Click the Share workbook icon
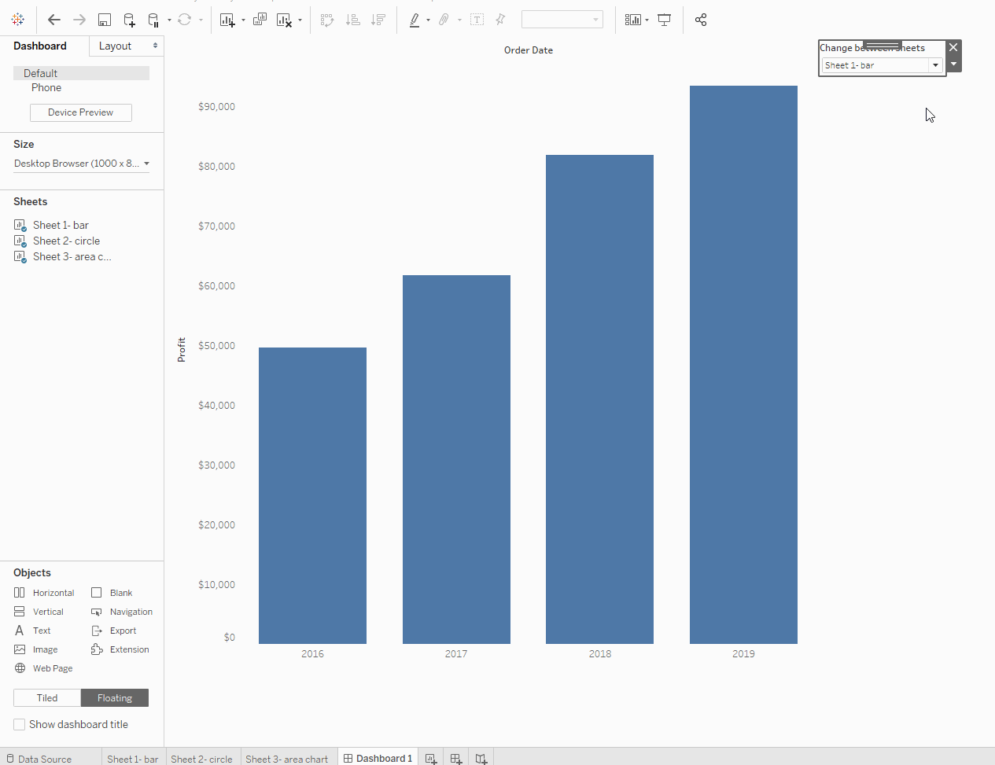The width and height of the screenshot is (995, 765). coord(700,20)
